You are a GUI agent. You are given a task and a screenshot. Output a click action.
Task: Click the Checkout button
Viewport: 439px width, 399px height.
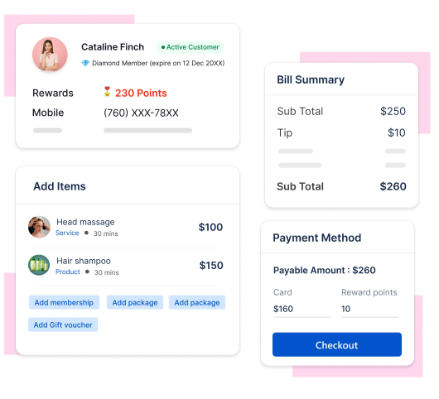pos(337,344)
